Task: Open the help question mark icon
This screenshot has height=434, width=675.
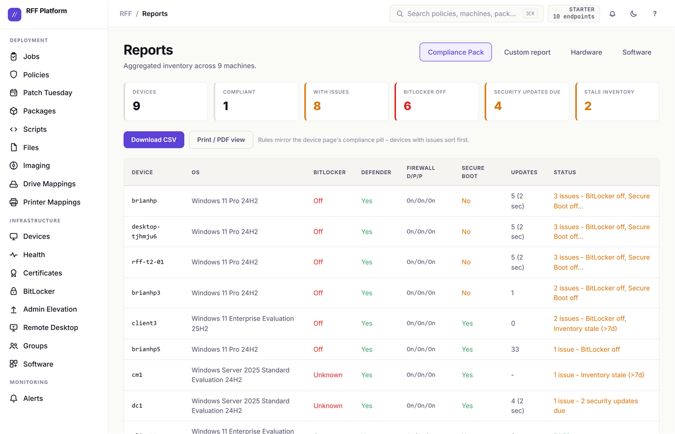Action: [655, 14]
